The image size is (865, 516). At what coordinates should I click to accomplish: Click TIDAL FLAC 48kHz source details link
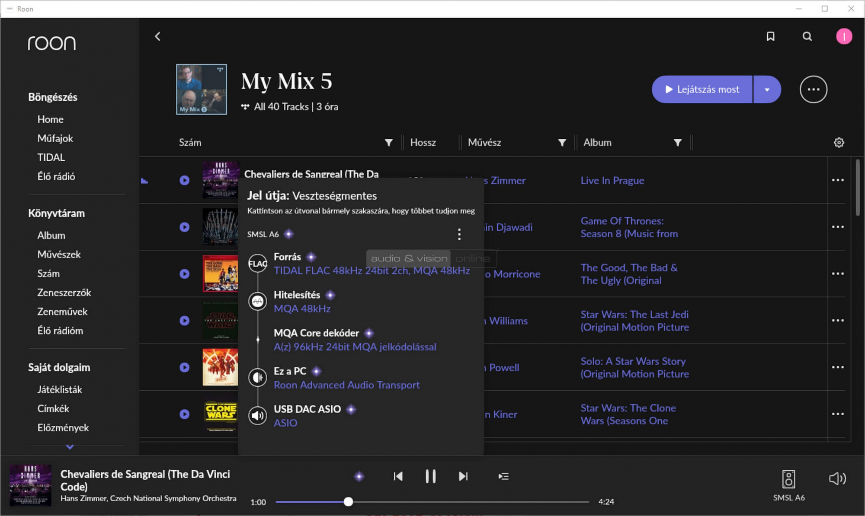click(372, 271)
